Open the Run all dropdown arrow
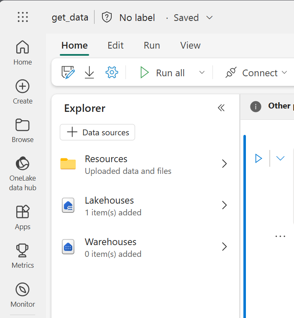This screenshot has width=294, height=318. (x=202, y=72)
